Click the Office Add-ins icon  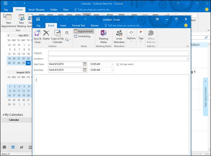tap(151, 33)
